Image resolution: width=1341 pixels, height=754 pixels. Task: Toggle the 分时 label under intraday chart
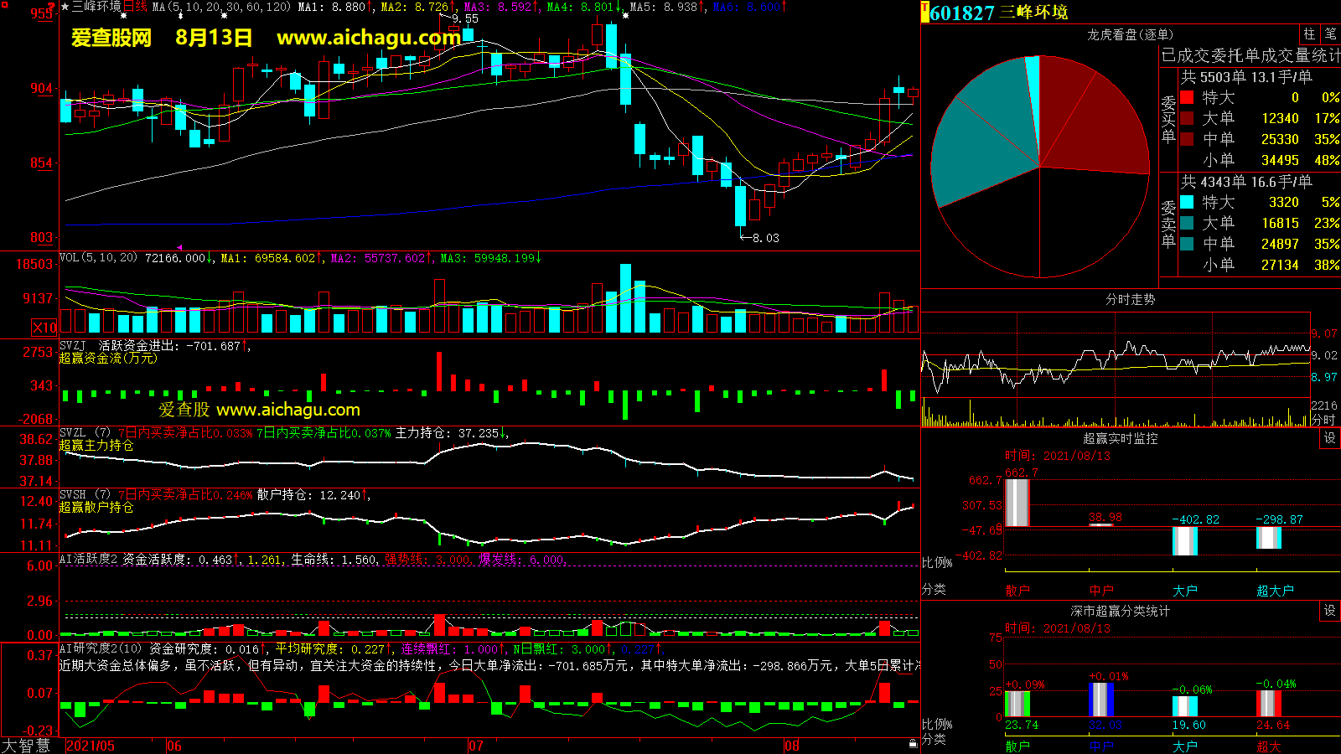(x=1323, y=420)
